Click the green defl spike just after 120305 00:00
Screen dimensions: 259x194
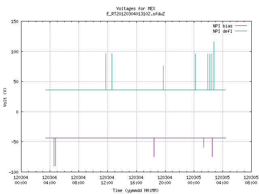(195, 72)
